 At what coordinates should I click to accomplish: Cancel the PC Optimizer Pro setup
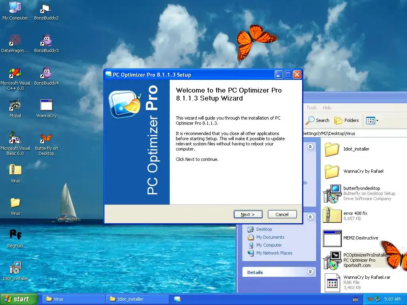pyautogui.click(x=282, y=214)
